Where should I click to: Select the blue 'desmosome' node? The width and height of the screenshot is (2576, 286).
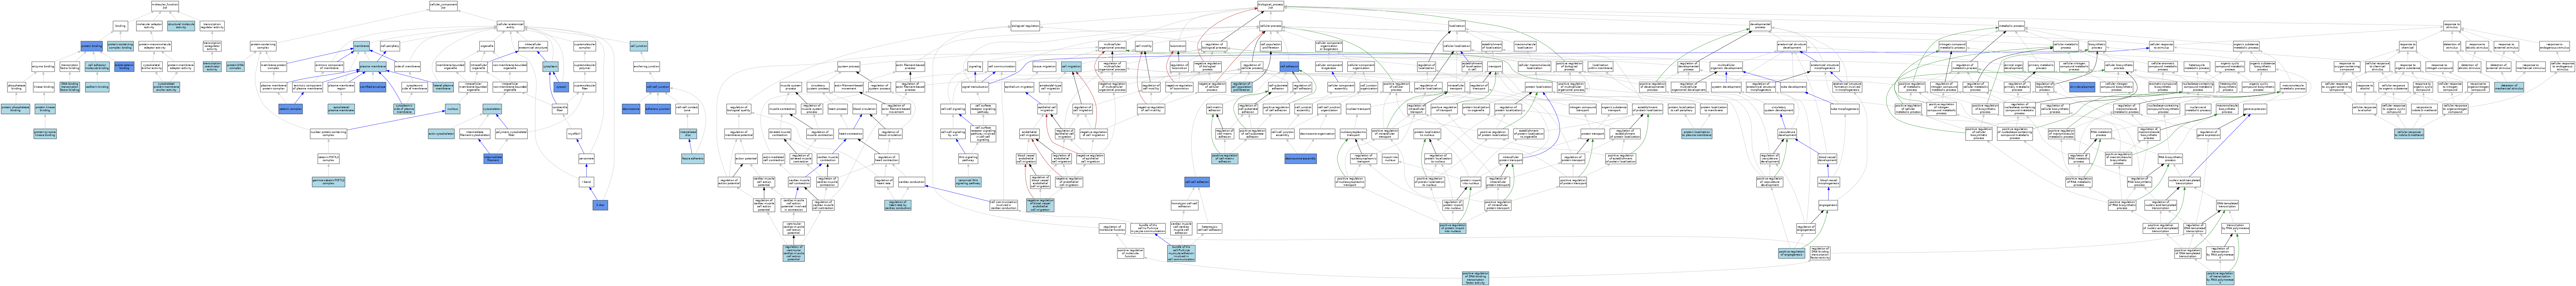point(631,109)
